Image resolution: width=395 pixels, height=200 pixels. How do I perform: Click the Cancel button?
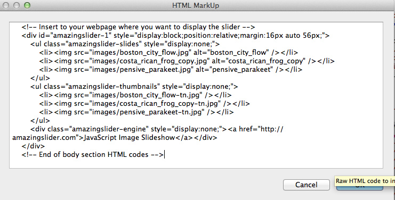(306, 185)
